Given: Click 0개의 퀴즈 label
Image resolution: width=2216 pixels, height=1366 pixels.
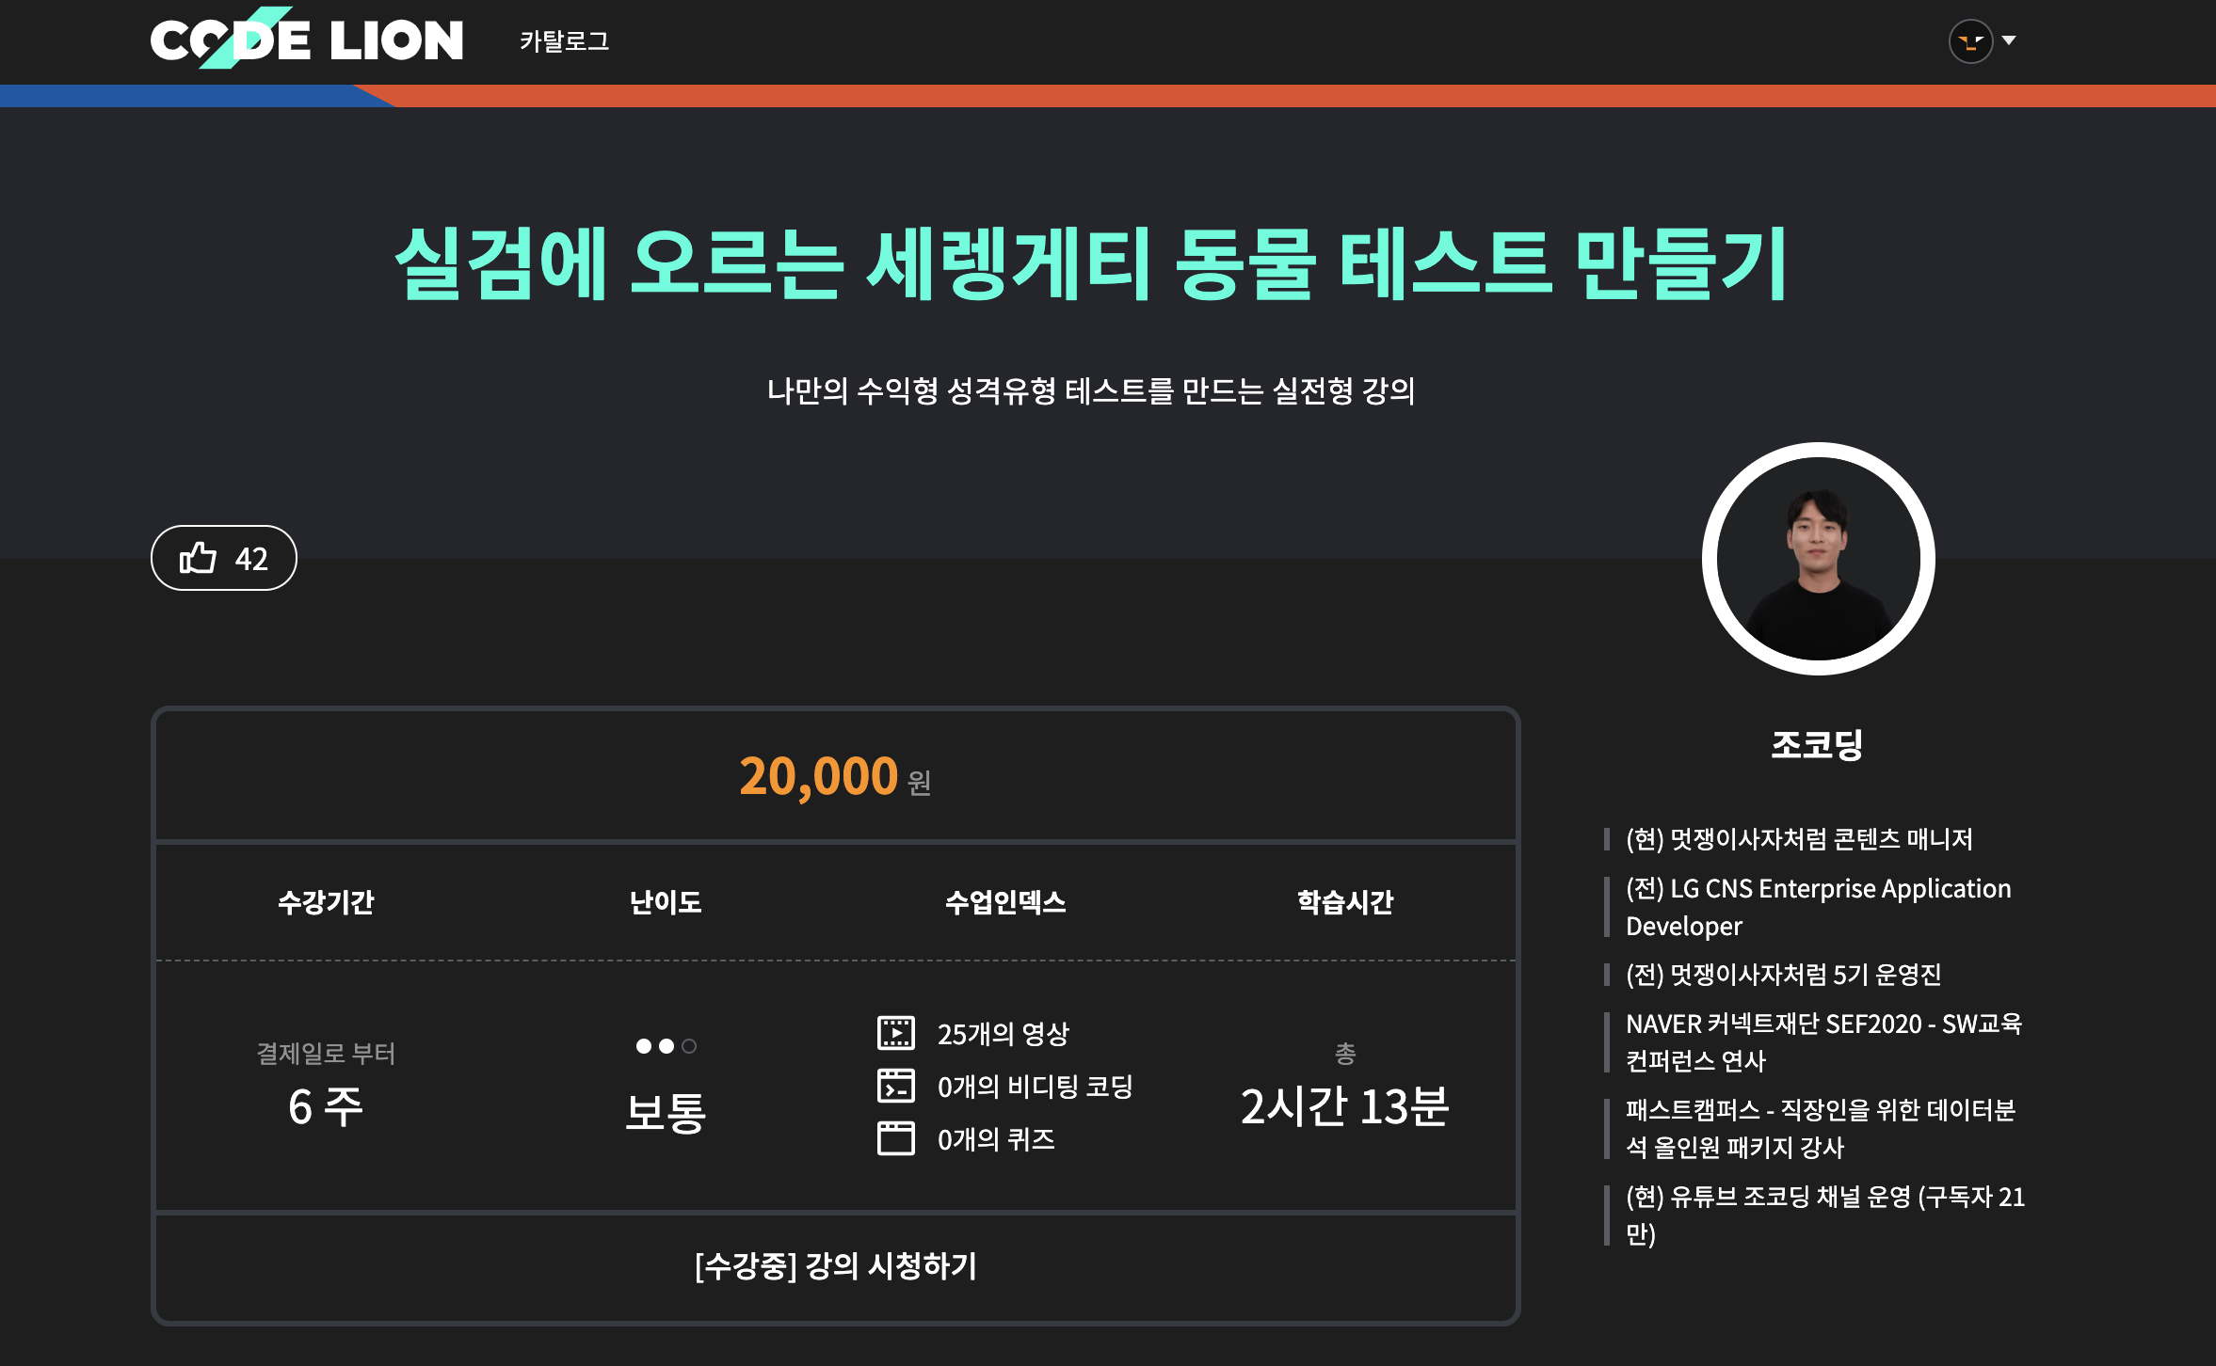Looking at the screenshot, I should pyautogui.click(x=995, y=1139).
